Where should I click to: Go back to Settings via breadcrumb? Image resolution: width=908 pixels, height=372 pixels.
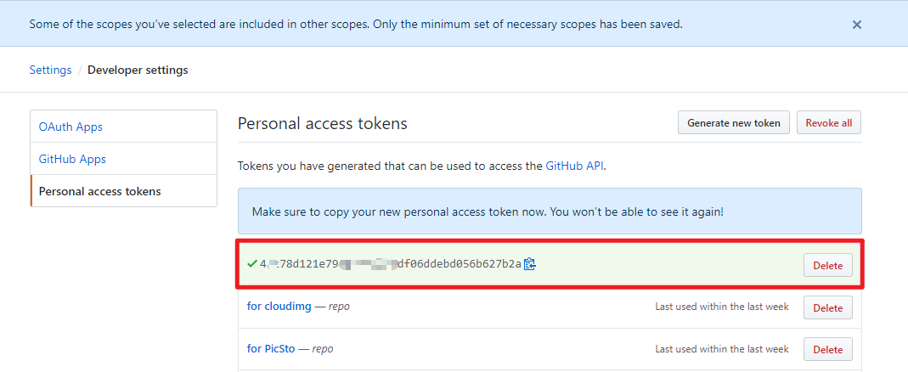(x=50, y=70)
